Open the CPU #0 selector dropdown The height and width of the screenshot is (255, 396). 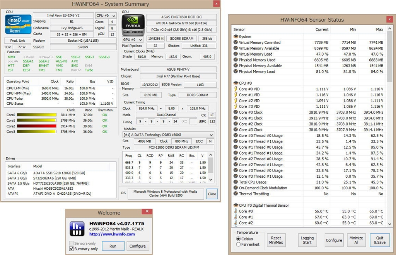tap(105, 16)
